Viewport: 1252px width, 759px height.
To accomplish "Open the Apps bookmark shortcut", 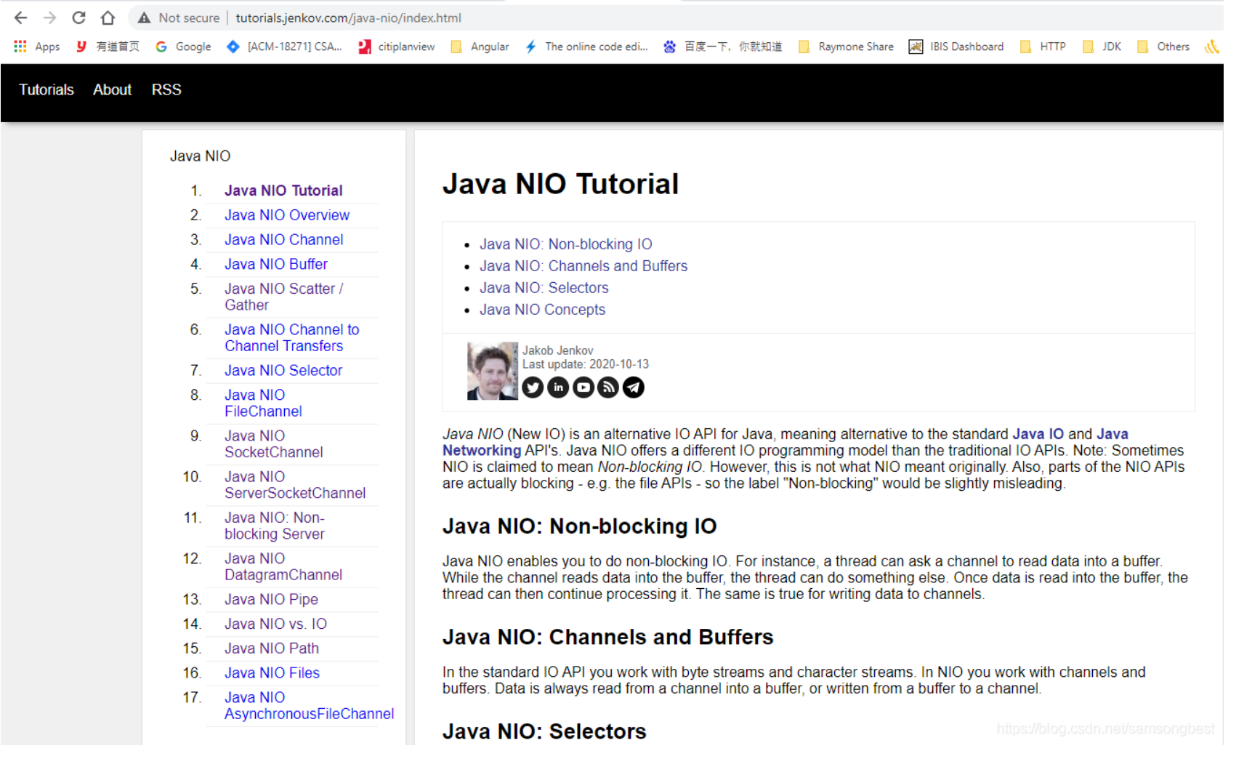I will coord(37,47).
